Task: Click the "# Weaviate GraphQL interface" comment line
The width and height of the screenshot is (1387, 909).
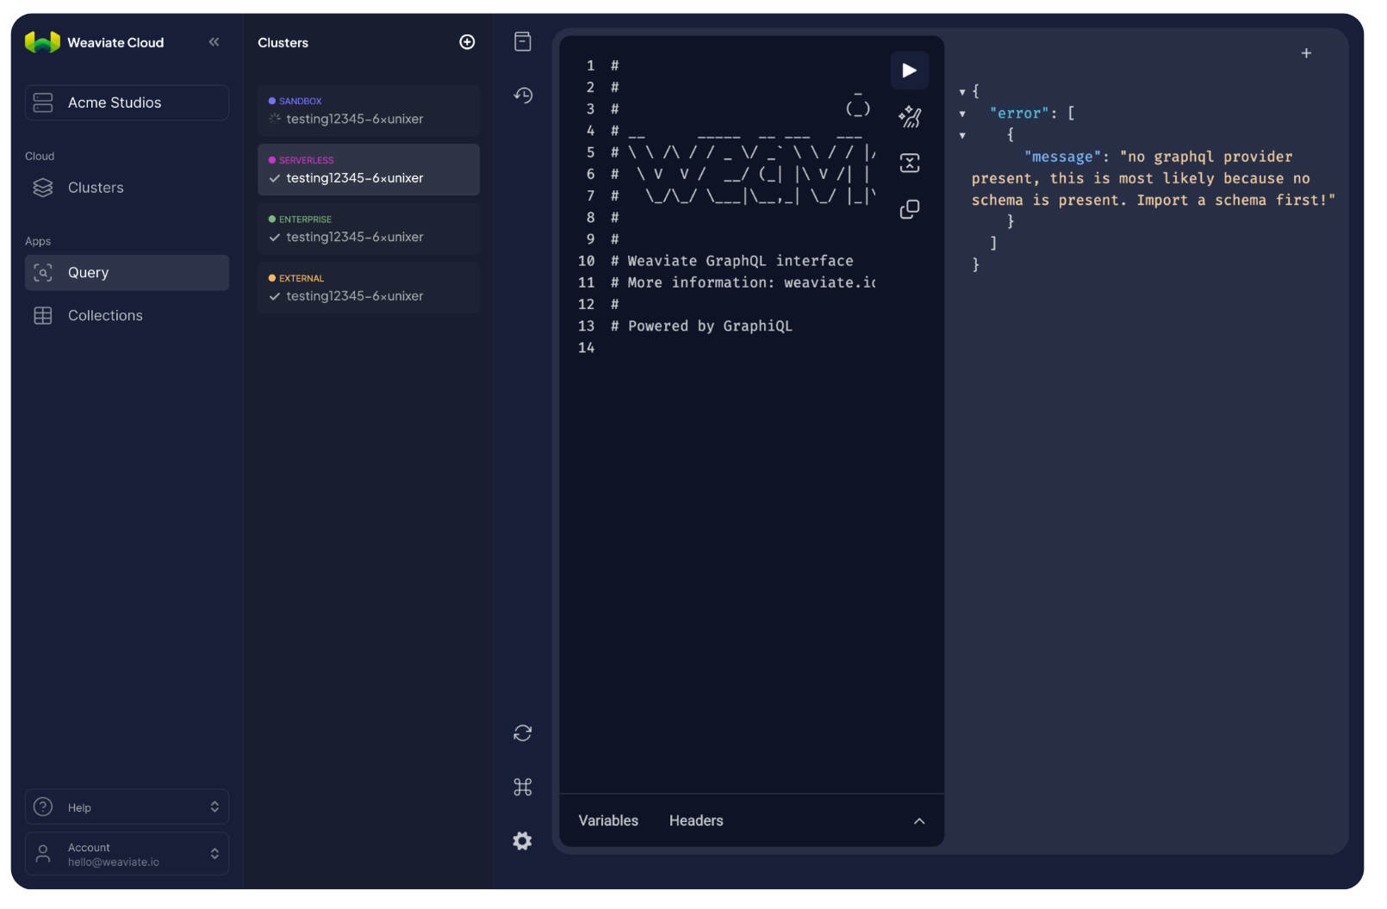Action: tap(732, 261)
